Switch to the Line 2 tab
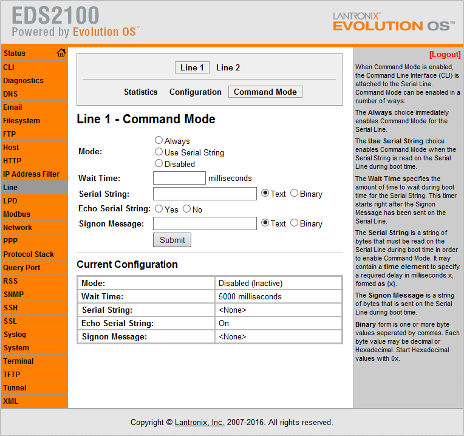This screenshot has height=436, width=464. (228, 67)
